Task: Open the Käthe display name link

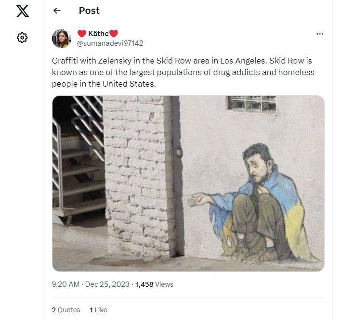Action: click(x=98, y=34)
